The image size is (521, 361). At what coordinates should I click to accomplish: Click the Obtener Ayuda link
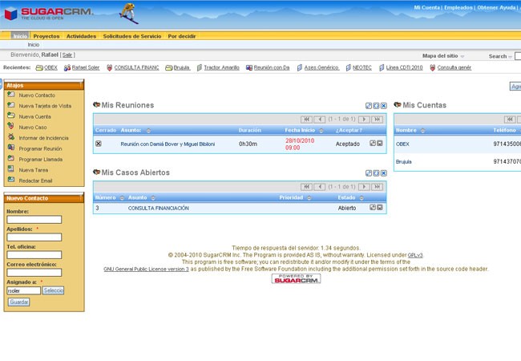(496, 7)
